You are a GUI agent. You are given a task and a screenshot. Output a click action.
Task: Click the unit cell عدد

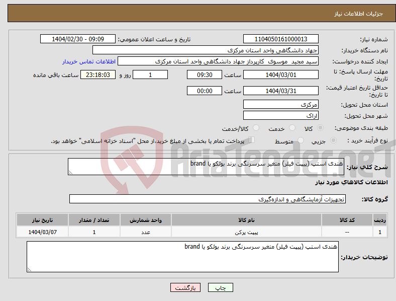[146, 232]
